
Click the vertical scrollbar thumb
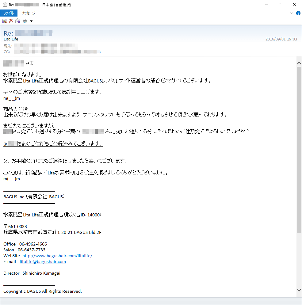coord(299,149)
